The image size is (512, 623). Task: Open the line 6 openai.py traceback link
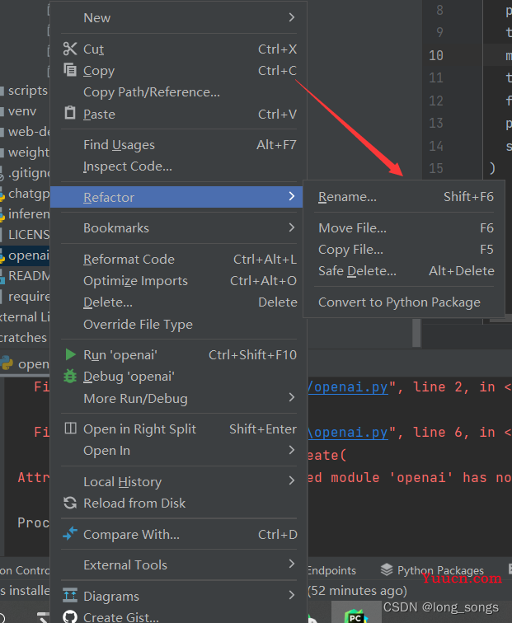[x=348, y=433]
